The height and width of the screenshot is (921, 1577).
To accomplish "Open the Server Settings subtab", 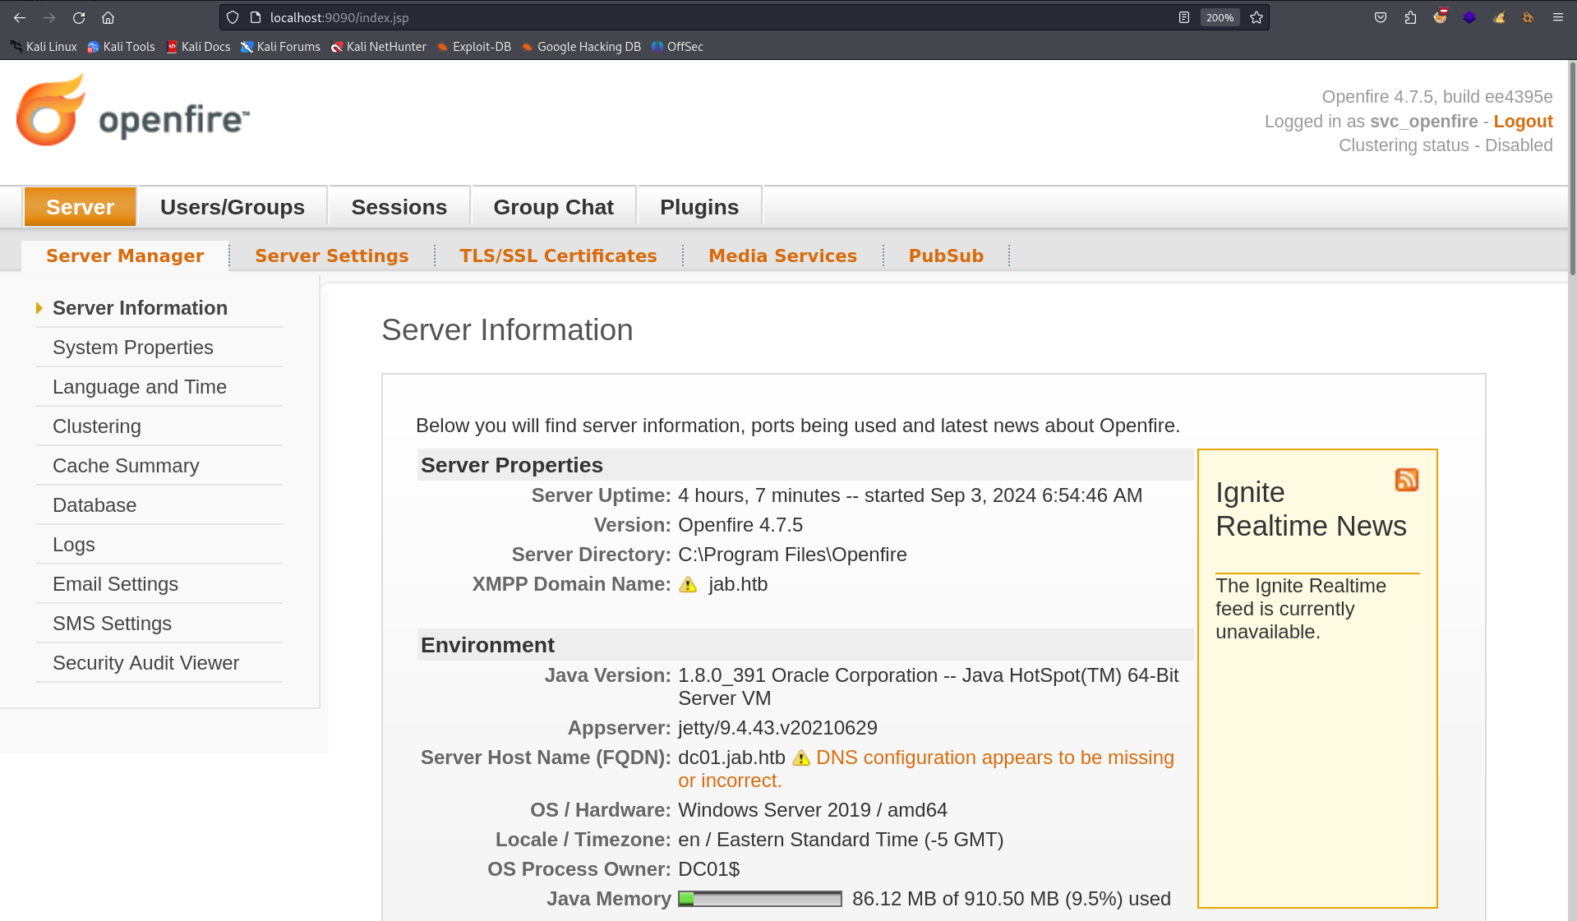I will 332,256.
